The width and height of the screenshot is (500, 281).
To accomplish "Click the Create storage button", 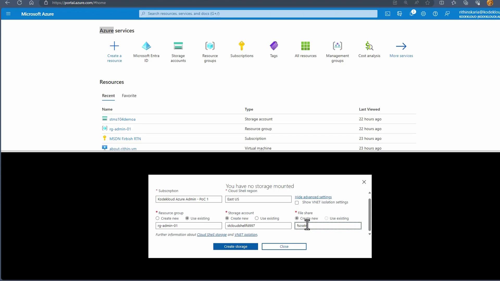I will [235, 246].
